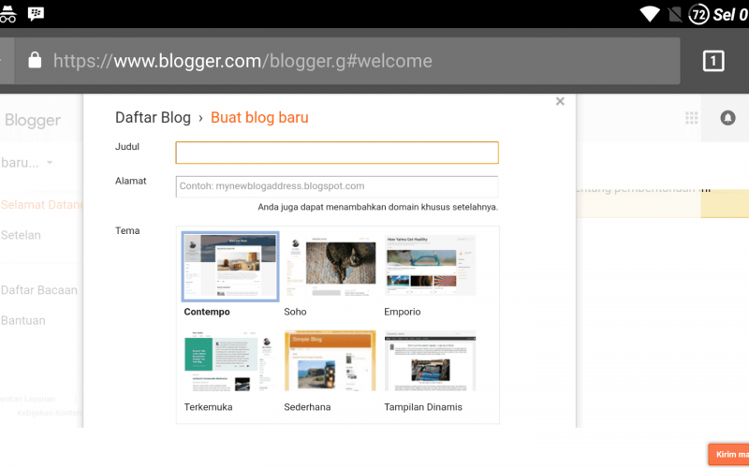The height and width of the screenshot is (468, 749).
Task: Click the browser URL address bar
Action: (347, 61)
